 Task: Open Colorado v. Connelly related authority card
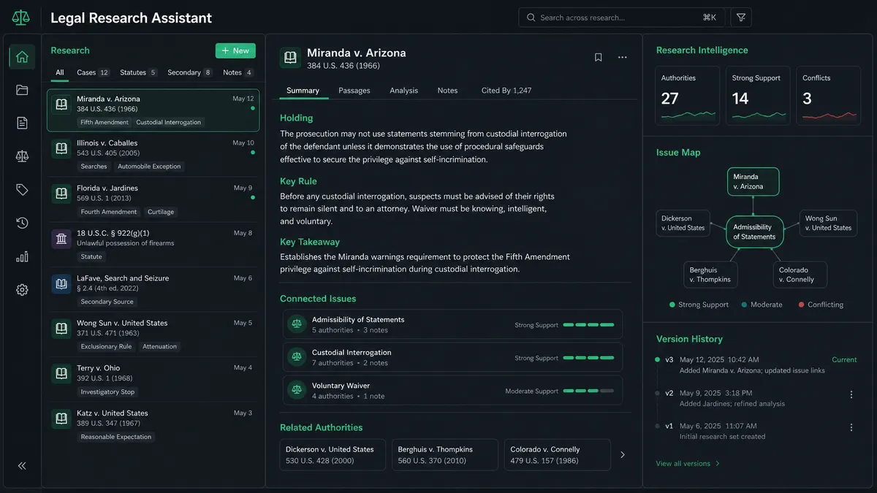tap(558, 454)
